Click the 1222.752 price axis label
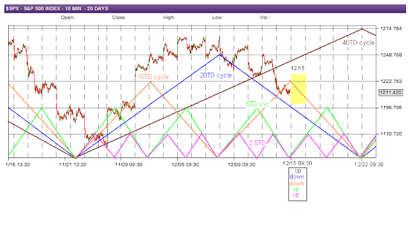 [x=391, y=82]
